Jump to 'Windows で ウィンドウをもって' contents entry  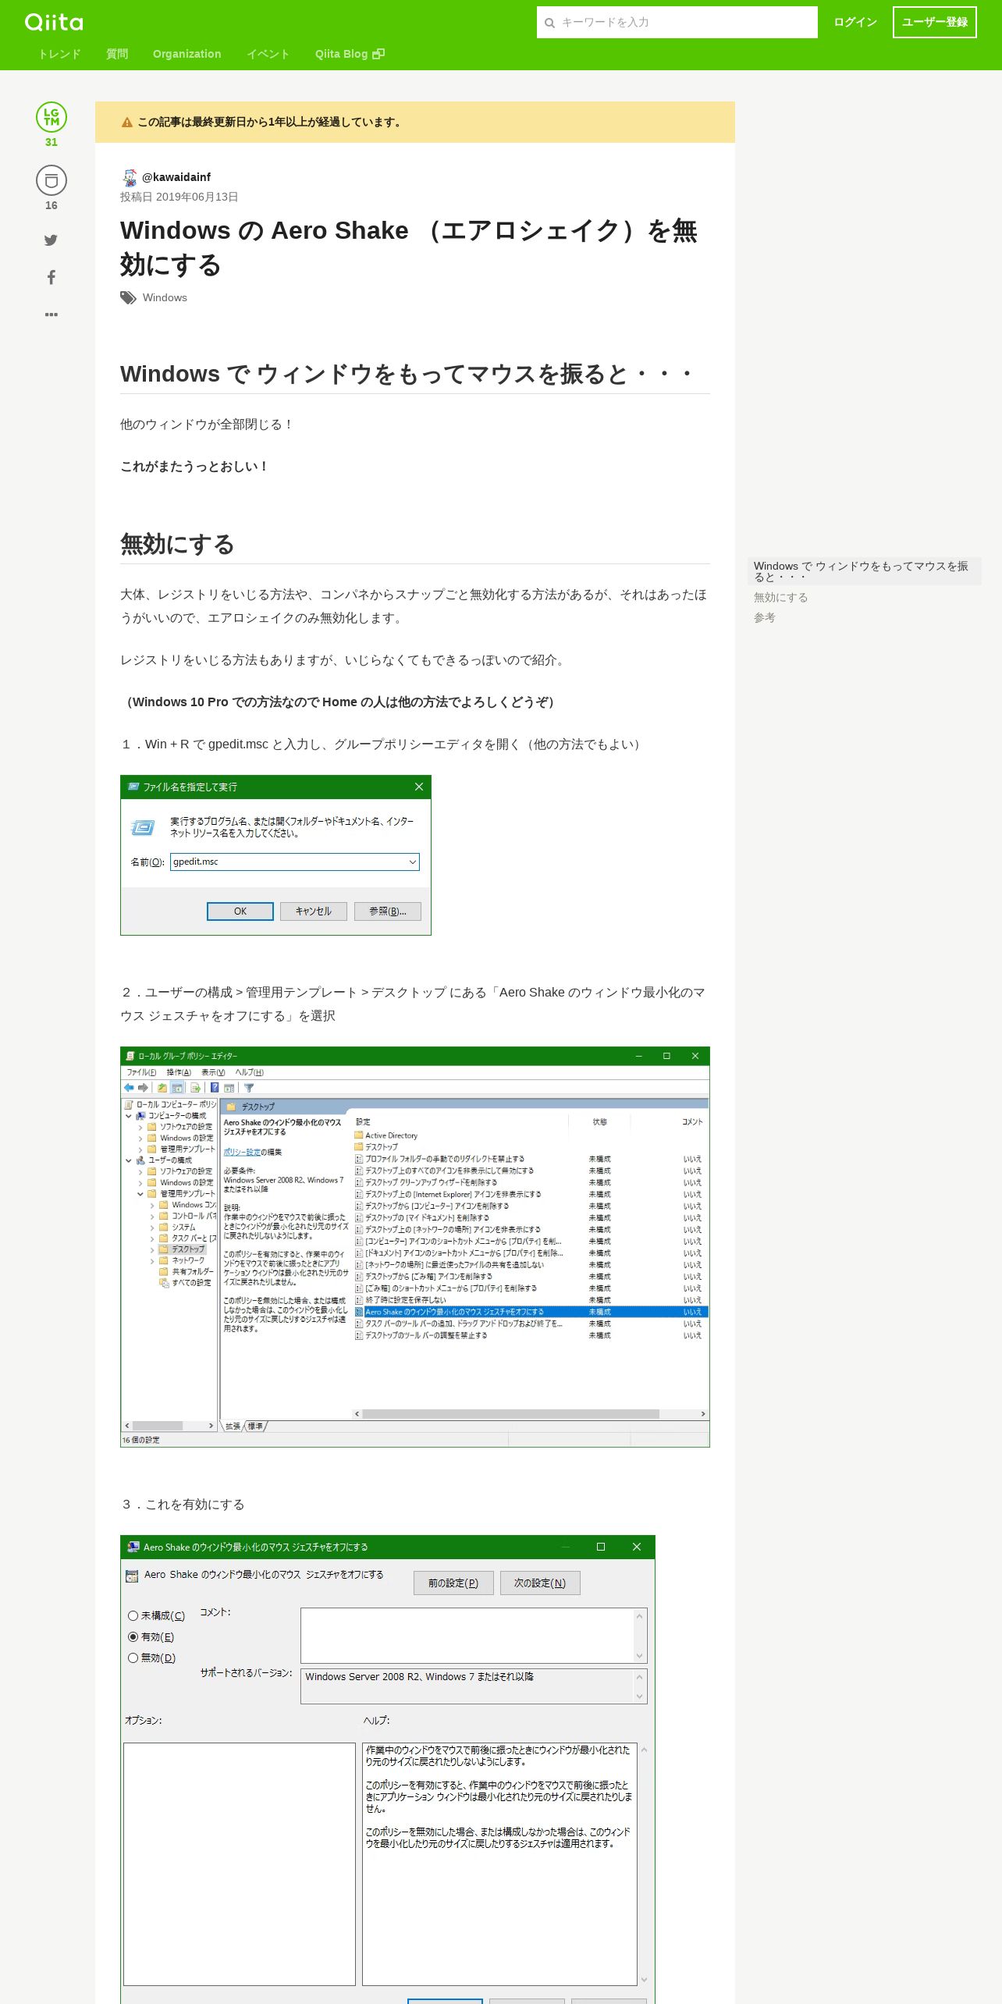click(865, 571)
